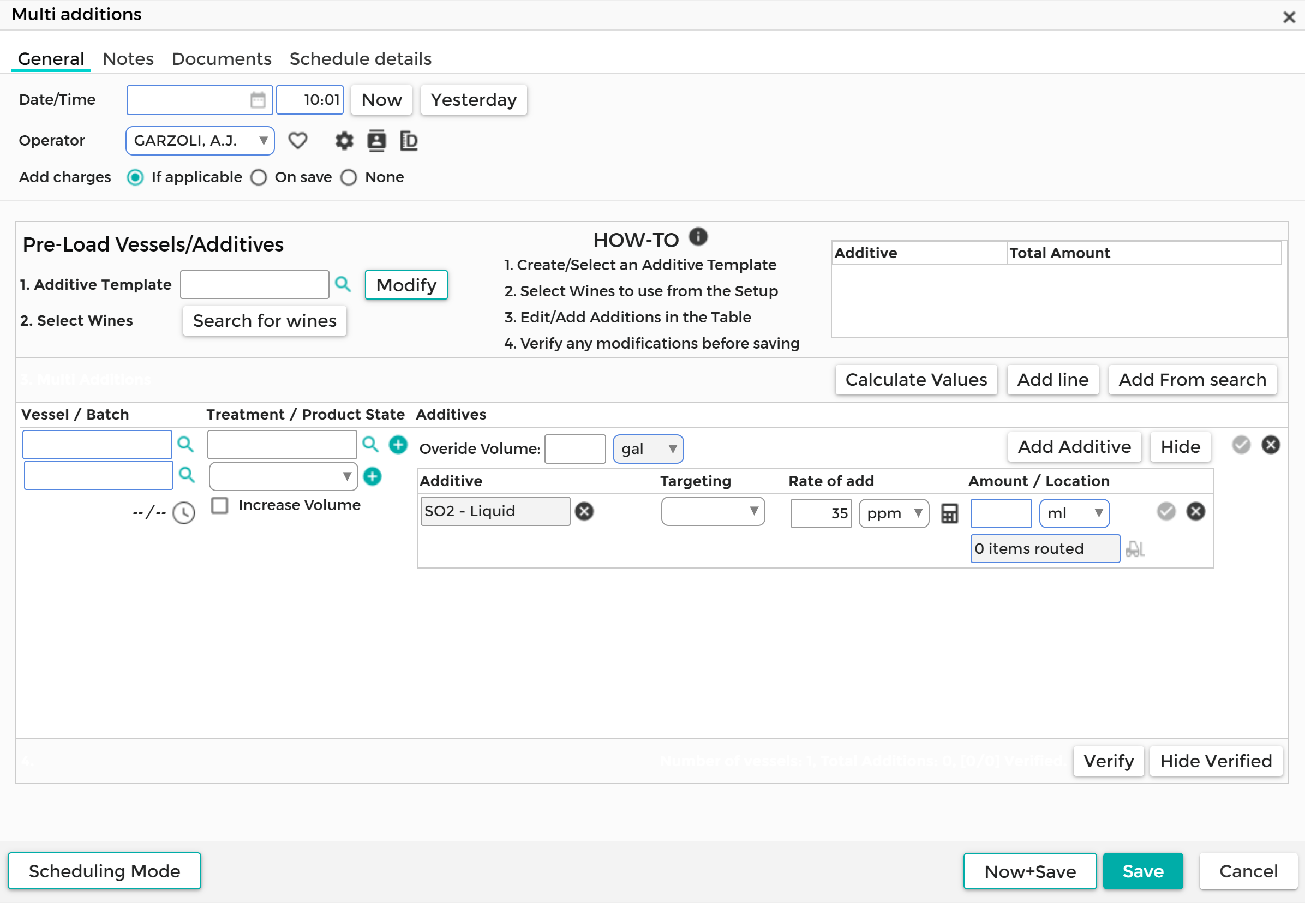Click the Now+Save button

(x=1030, y=872)
